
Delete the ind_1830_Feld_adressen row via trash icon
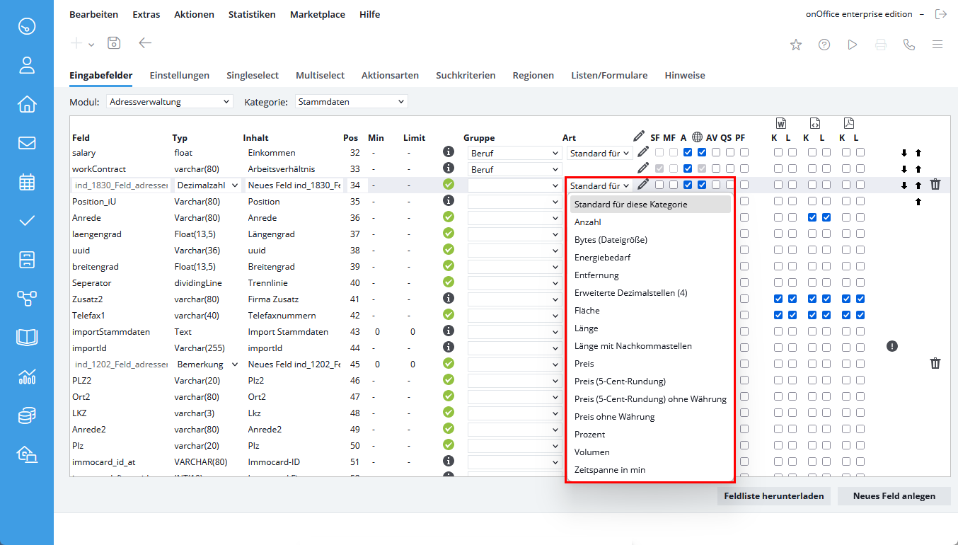935,185
